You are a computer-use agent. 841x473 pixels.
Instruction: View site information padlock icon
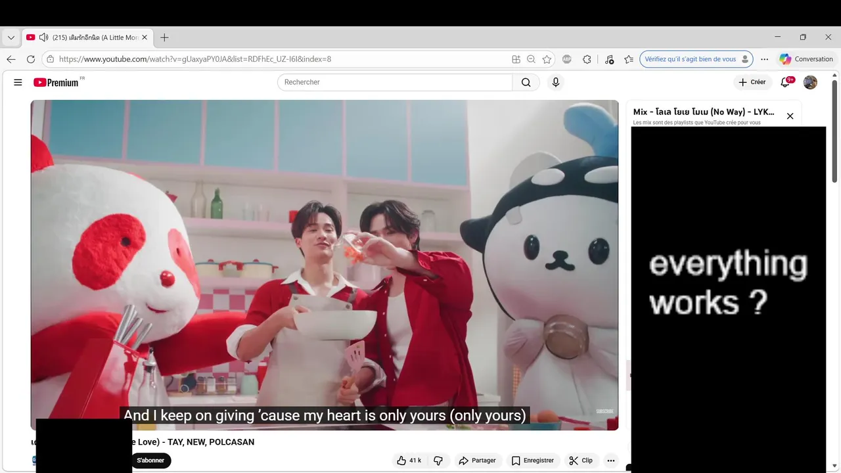point(50,59)
